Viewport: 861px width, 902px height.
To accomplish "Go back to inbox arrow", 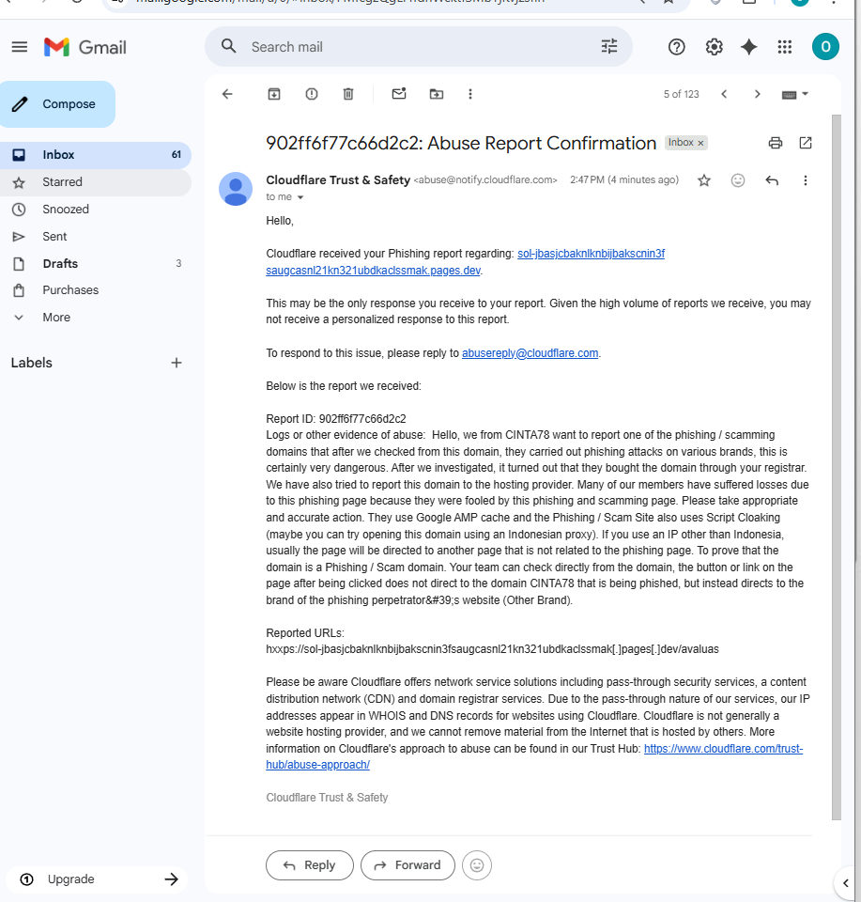I will click(x=227, y=94).
